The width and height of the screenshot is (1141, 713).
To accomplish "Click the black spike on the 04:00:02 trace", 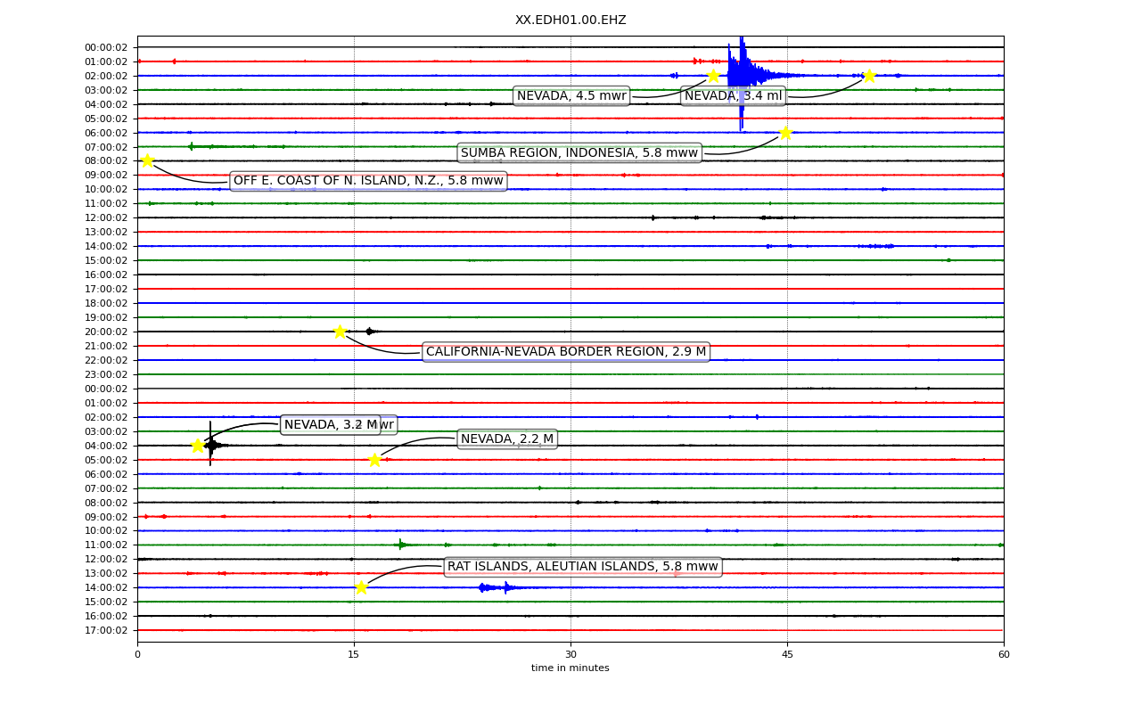I will point(210,444).
